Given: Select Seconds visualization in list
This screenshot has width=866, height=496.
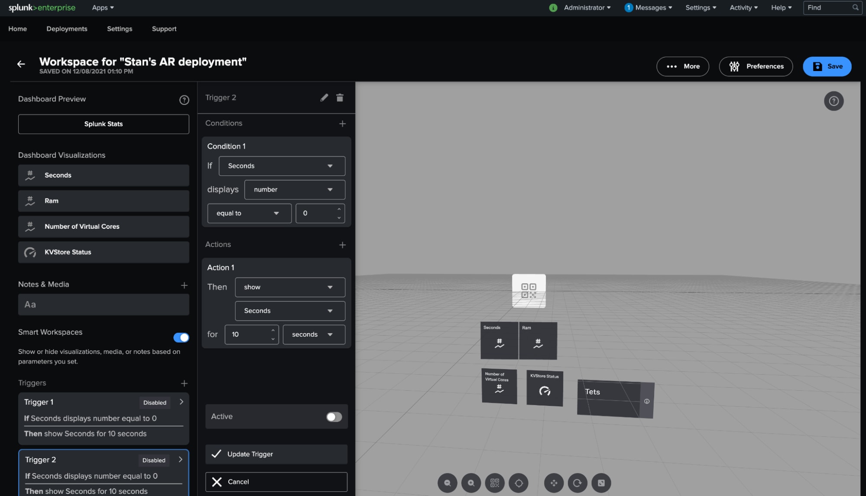Looking at the screenshot, I should (x=104, y=175).
